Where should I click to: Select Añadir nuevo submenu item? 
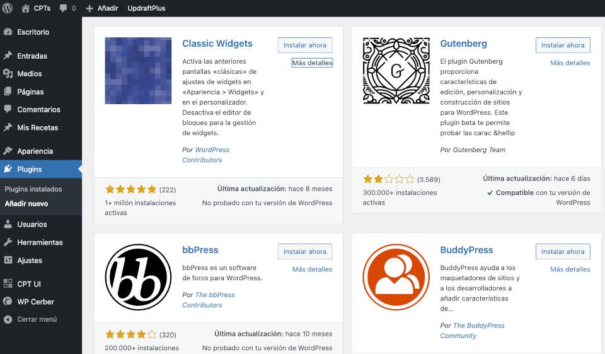[26, 204]
